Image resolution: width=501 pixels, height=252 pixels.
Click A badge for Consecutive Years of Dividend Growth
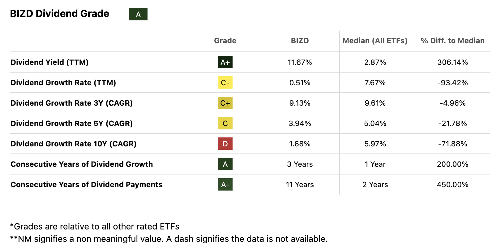[225, 164]
